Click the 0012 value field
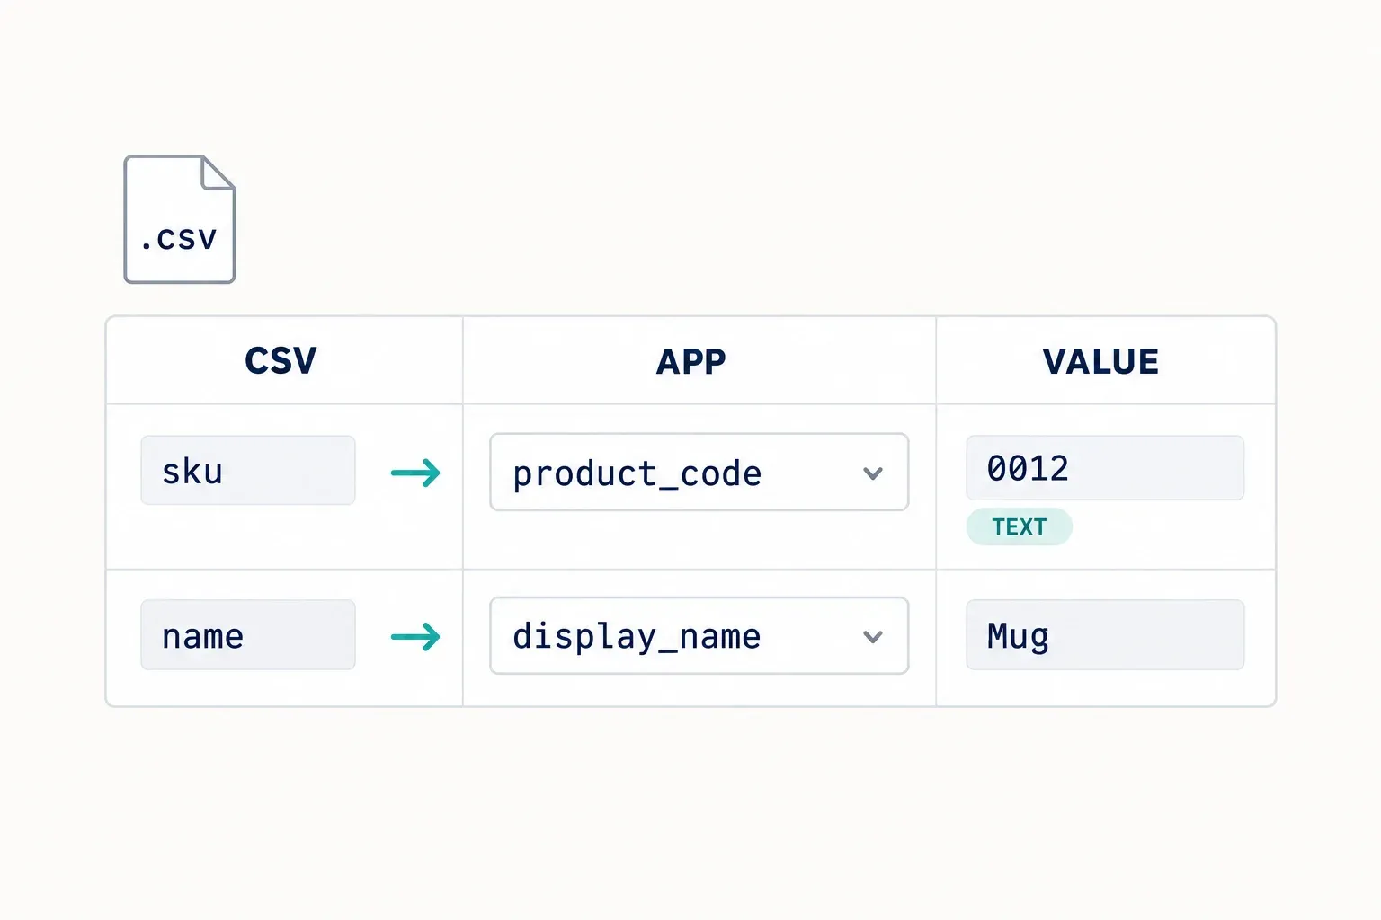 pyautogui.click(x=1105, y=468)
